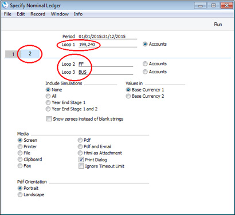Click the application icon in title bar
Image resolution: width=235 pixels, height=215 pixels.
click(5, 5)
